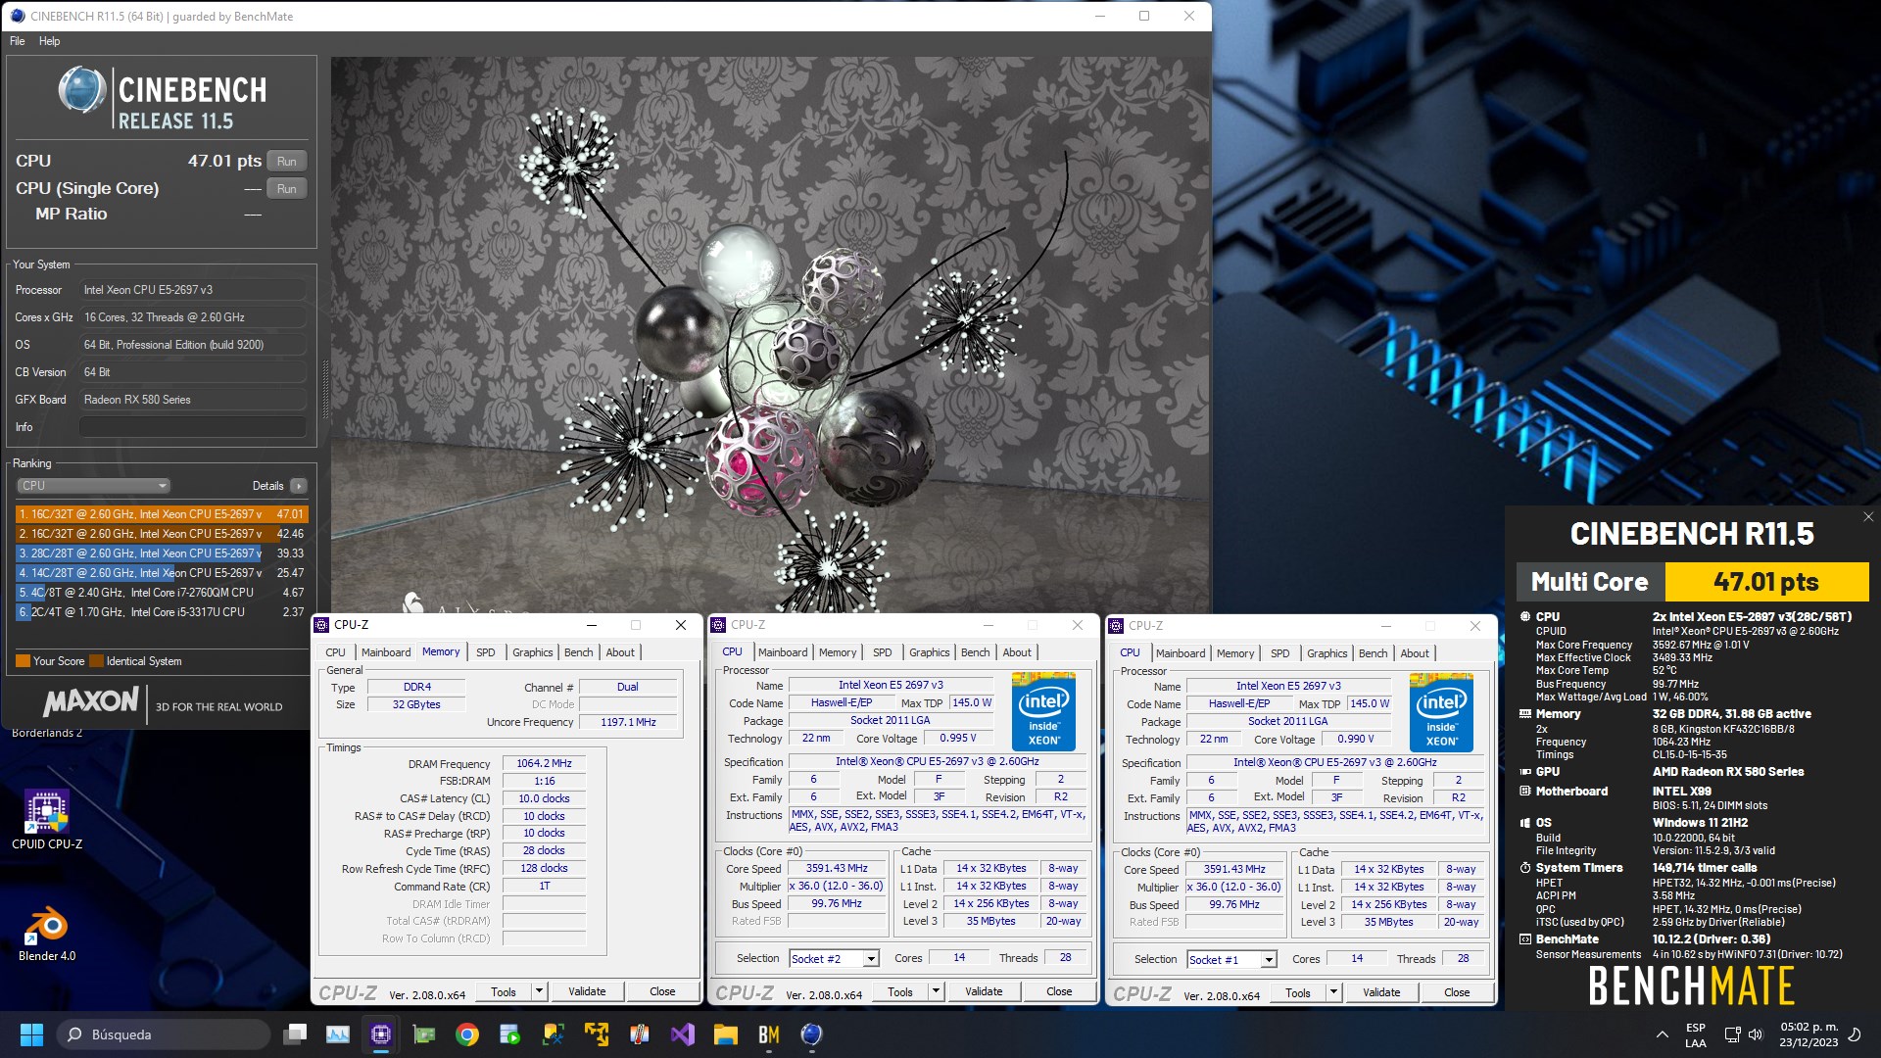The height and width of the screenshot is (1058, 1881).
Task: Open About tab in Socket #2 CPU-Z window
Action: point(1017,652)
